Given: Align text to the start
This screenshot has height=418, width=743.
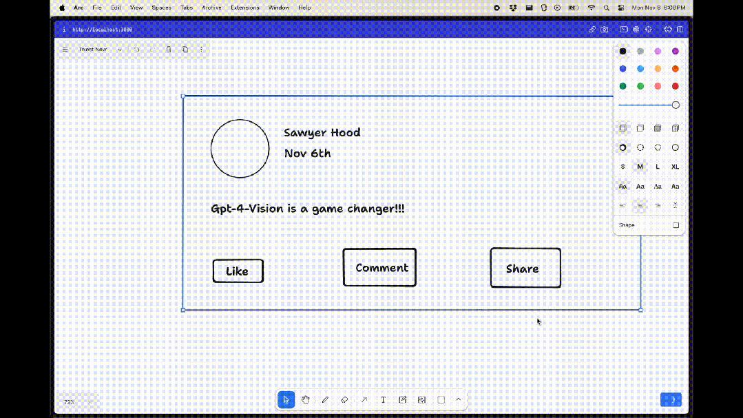Looking at the screenshot, I should [622, 206].
